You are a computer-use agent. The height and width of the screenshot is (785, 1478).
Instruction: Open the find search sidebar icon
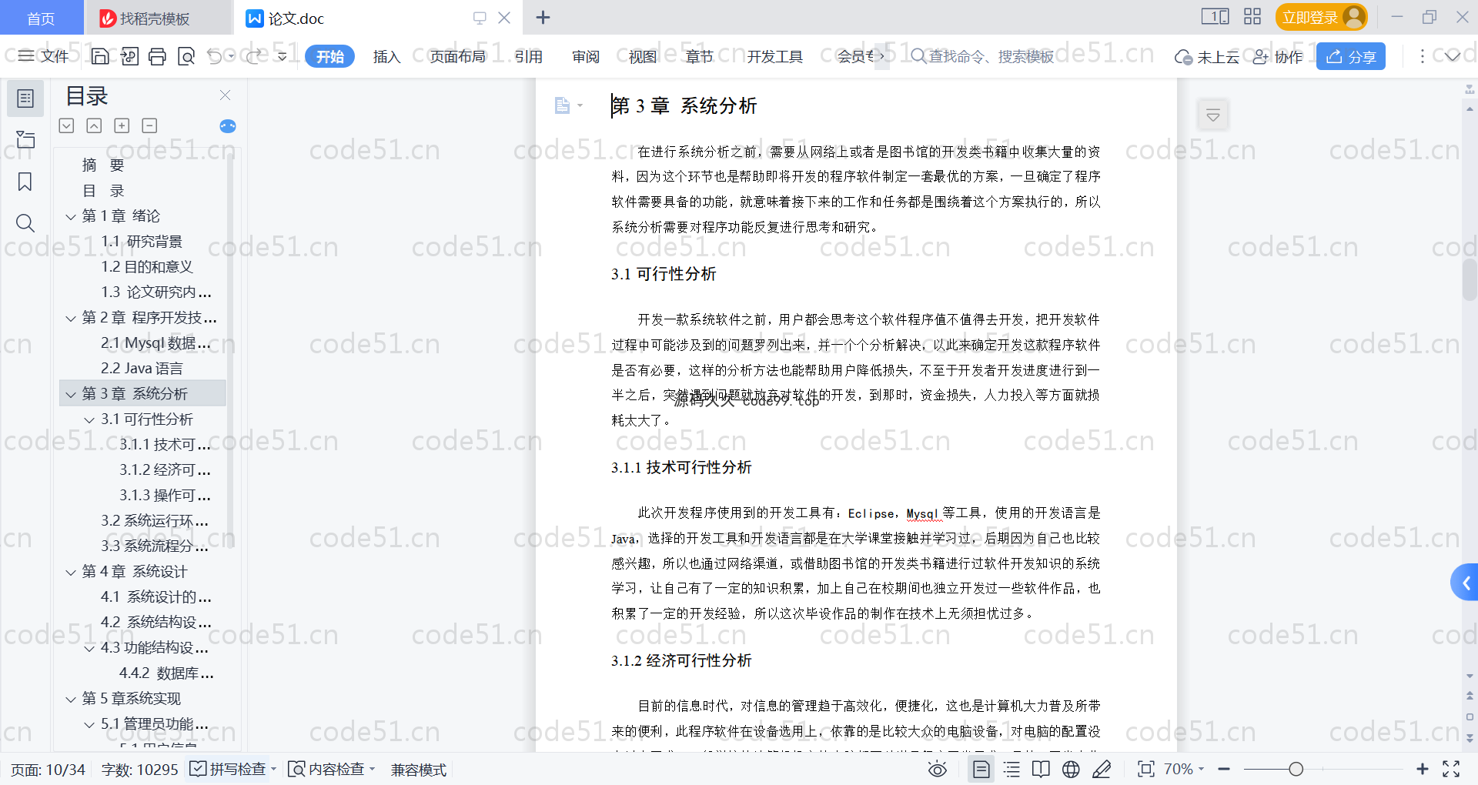[x=25, y=223]
